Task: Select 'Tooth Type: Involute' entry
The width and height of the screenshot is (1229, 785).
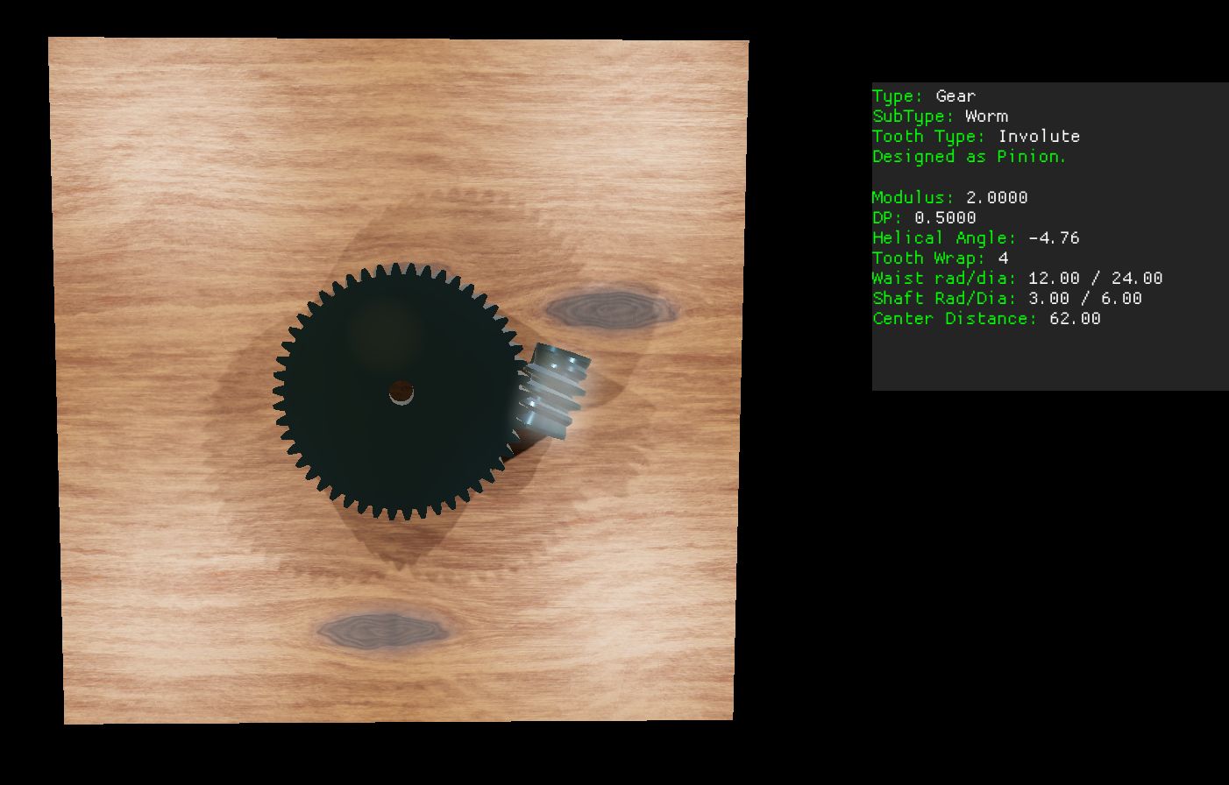Action: click(976, 137)
